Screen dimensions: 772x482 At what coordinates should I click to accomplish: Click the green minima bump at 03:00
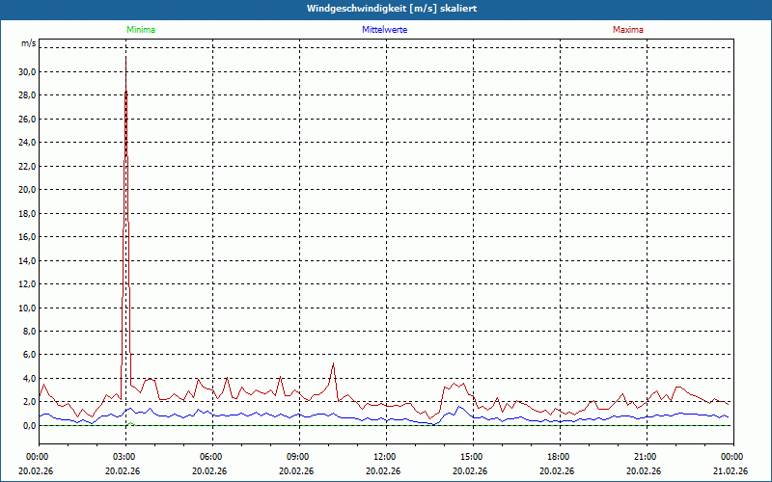tap(130, 423)
